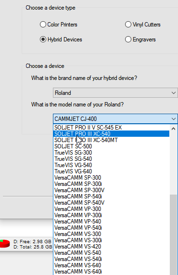The width and height of the screenshot is (178, 275).
Task: Choose TrueVIS VG-540 model
Action: [111, 165]
